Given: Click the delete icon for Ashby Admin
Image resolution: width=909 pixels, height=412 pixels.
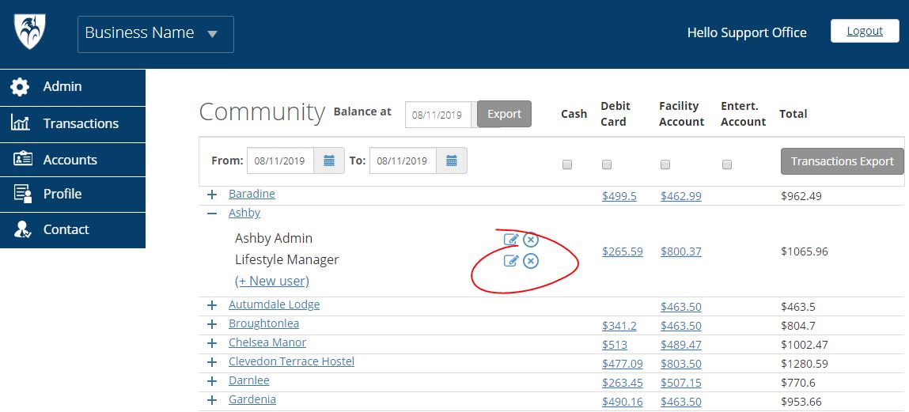Looking at the screenshot, I should [x=531, y=240].
